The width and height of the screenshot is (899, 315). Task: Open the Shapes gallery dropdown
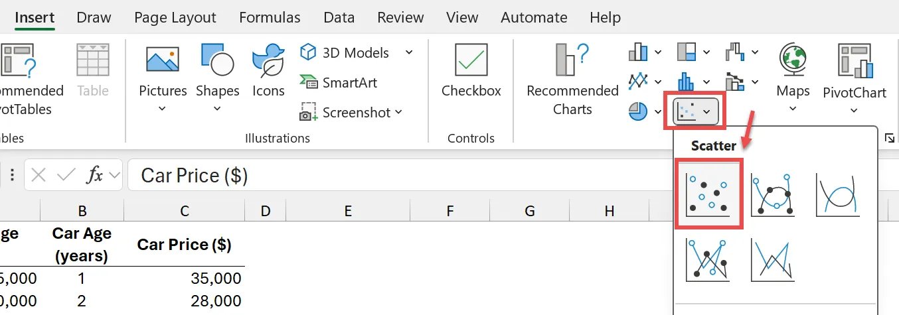(217, 76)
